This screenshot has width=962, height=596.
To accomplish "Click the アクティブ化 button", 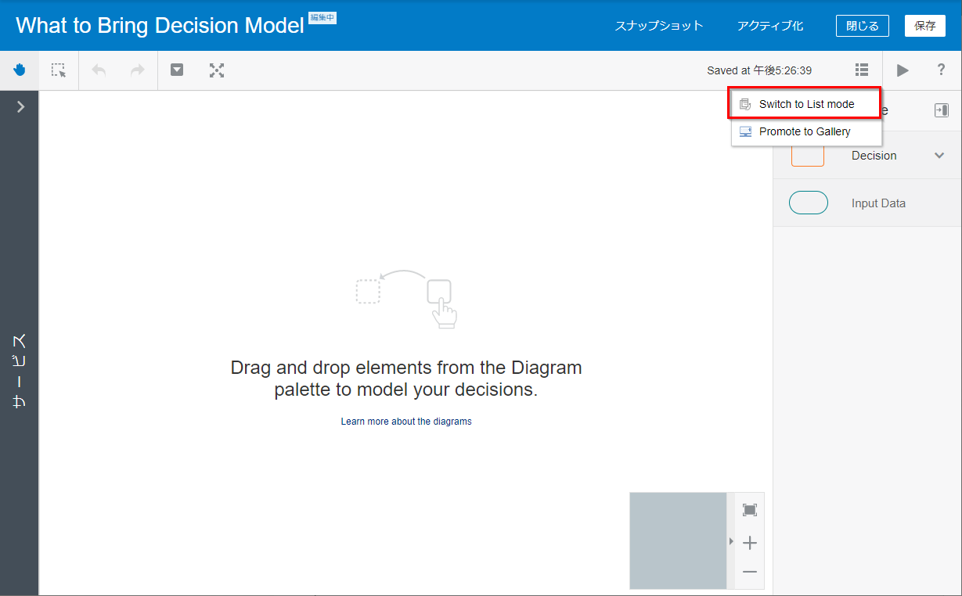I will coord(770,26).
